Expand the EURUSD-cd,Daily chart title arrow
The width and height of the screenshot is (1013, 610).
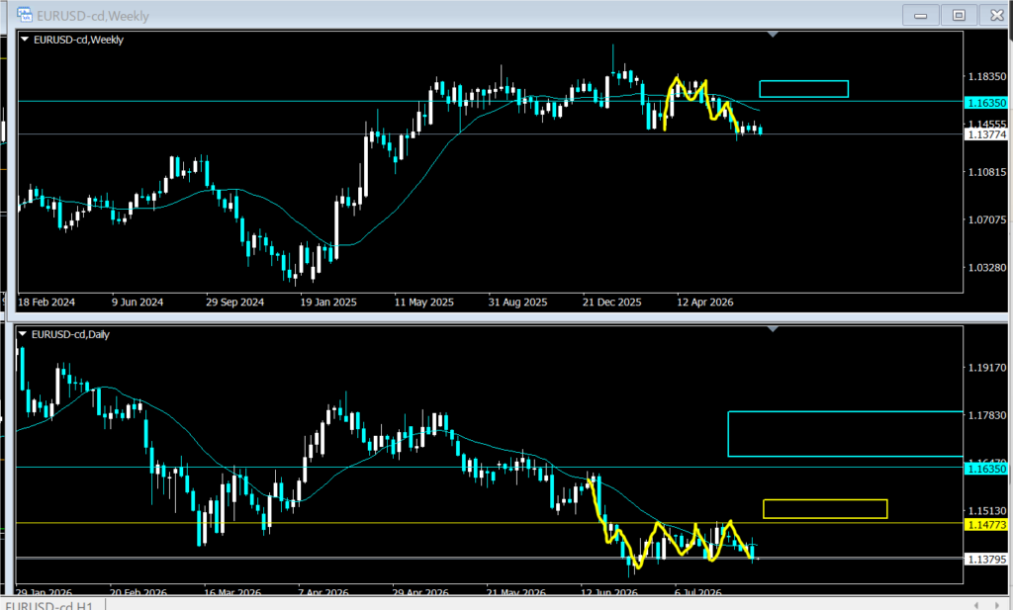point(23,334)
